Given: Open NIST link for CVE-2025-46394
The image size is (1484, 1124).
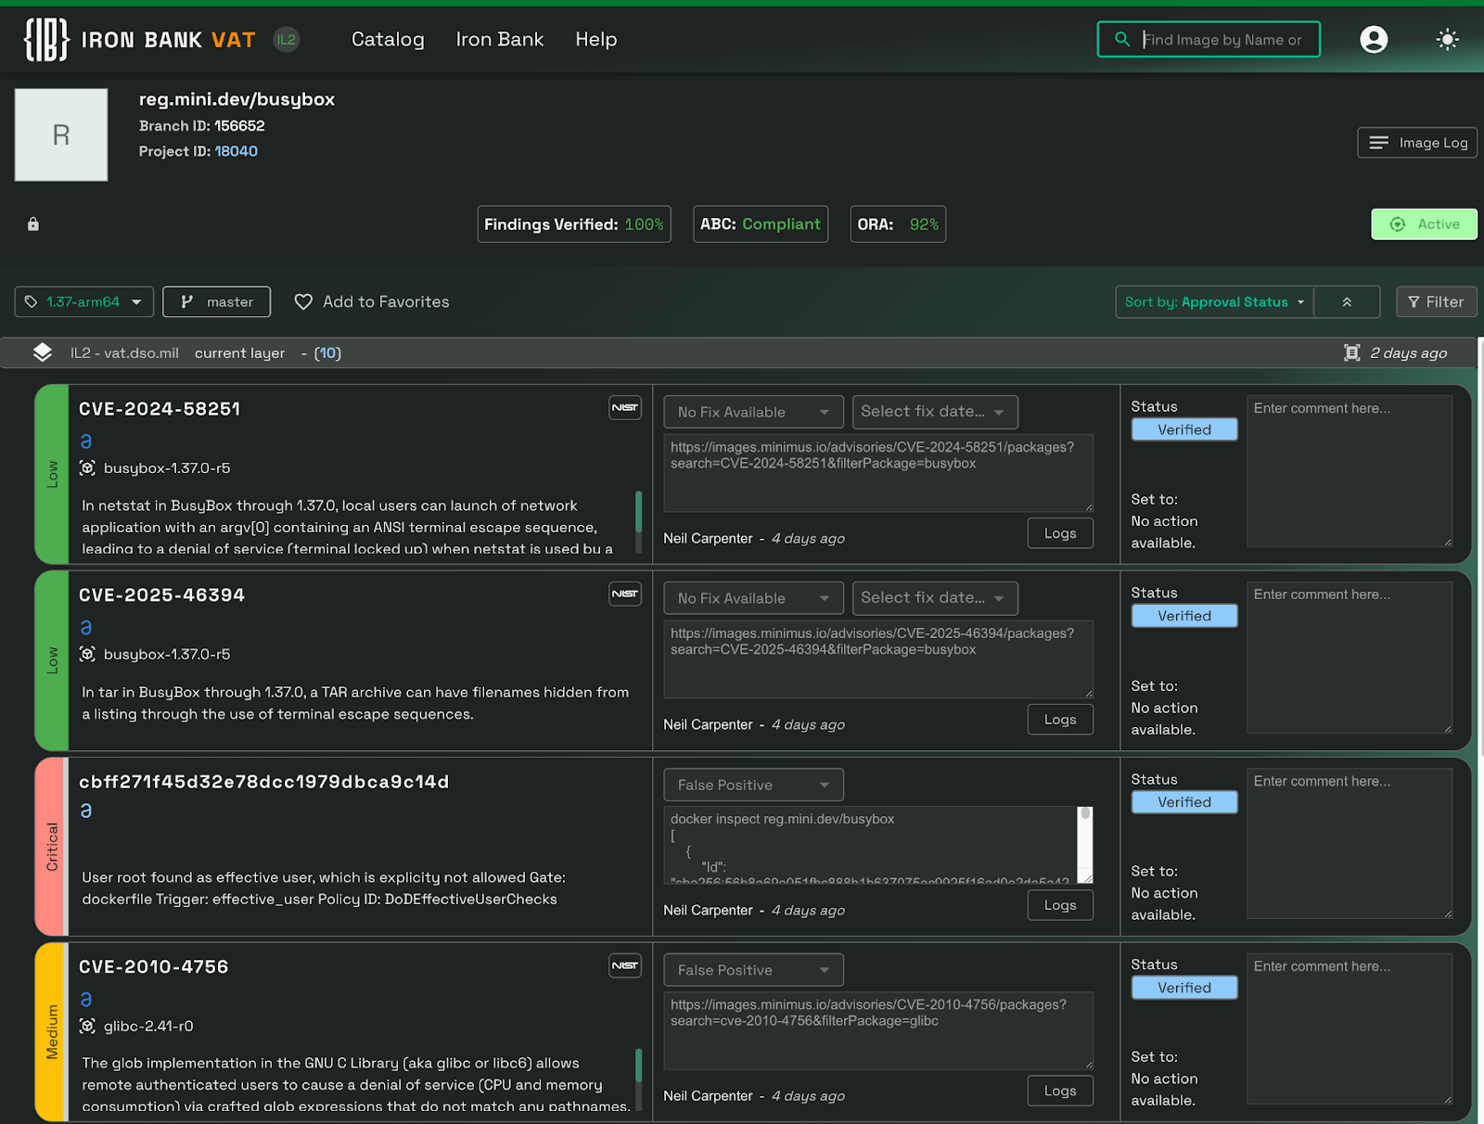Looking at the screenshot, I should 625,594.
